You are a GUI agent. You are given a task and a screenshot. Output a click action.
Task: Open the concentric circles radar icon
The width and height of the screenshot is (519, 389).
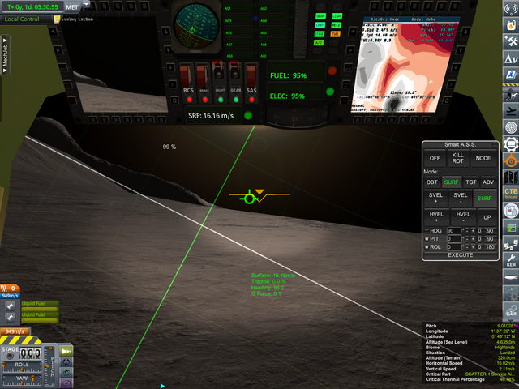click(511, 127)
